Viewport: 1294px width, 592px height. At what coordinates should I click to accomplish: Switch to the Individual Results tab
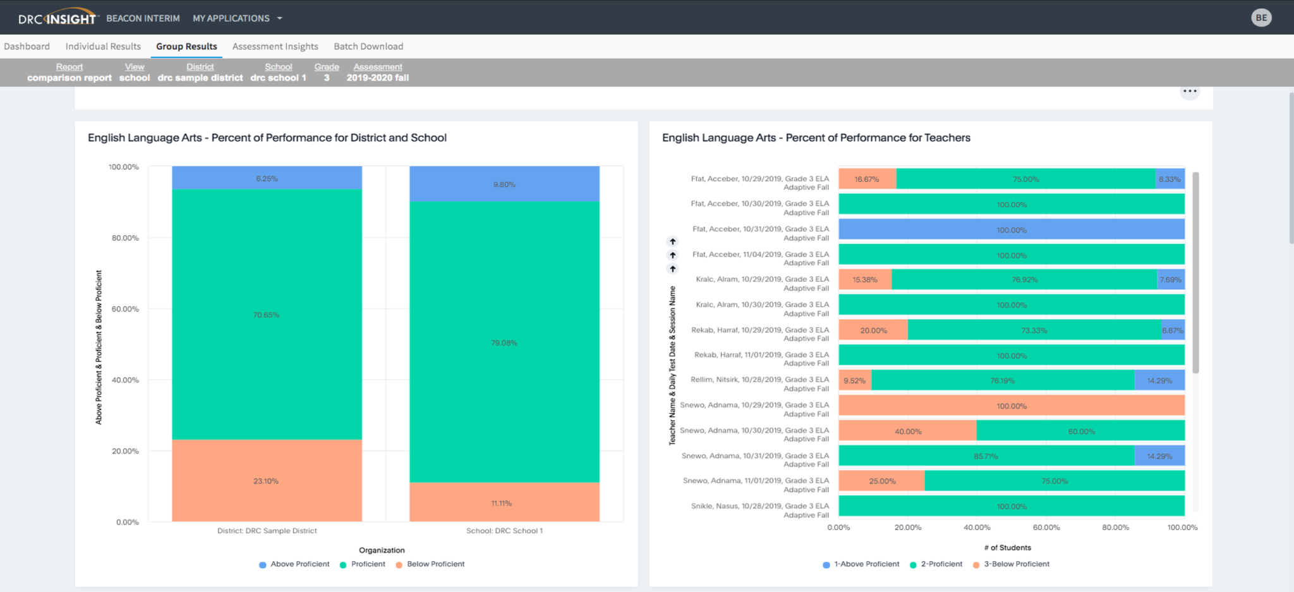tap(102, 45)
